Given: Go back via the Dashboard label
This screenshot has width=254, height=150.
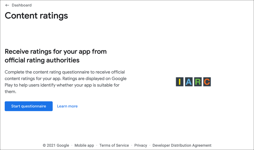Looking at the screenshot, I should 22,5.
